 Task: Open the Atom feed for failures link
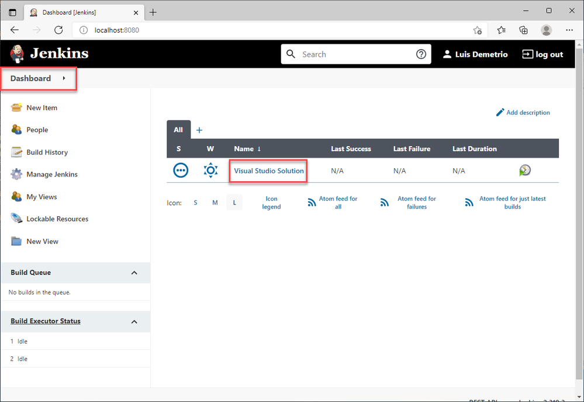(x=417, y=203)
